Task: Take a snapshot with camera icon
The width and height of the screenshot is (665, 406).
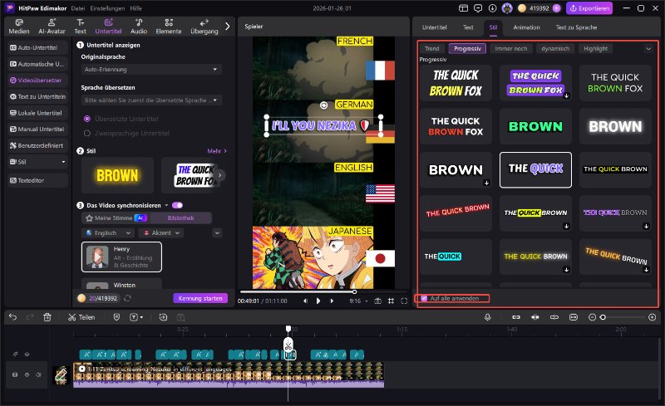Action: [378, 301]
